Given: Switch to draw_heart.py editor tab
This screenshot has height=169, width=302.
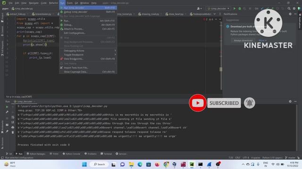Looking at the screenshot, I should tap(176, 14).
